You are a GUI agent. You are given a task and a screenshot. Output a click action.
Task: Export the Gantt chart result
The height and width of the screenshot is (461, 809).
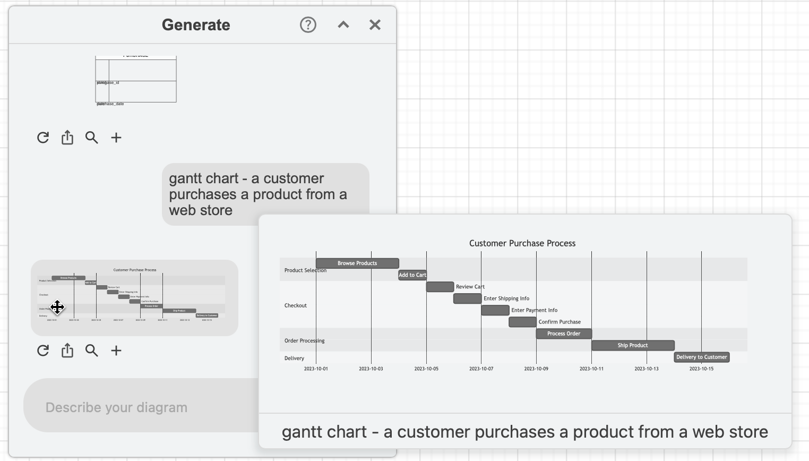(x=67, y=351)
